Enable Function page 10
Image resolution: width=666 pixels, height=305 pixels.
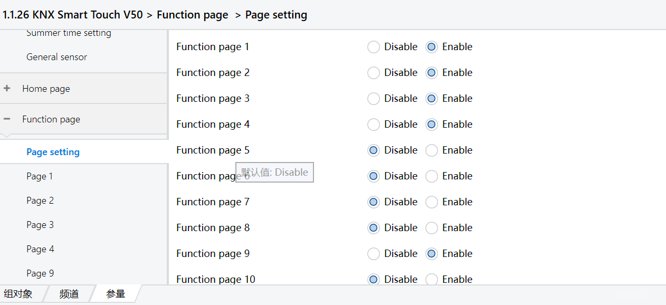click(x=432, y=279)
